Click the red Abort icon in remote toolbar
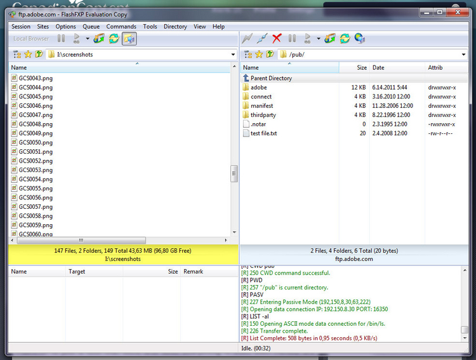 277,39
